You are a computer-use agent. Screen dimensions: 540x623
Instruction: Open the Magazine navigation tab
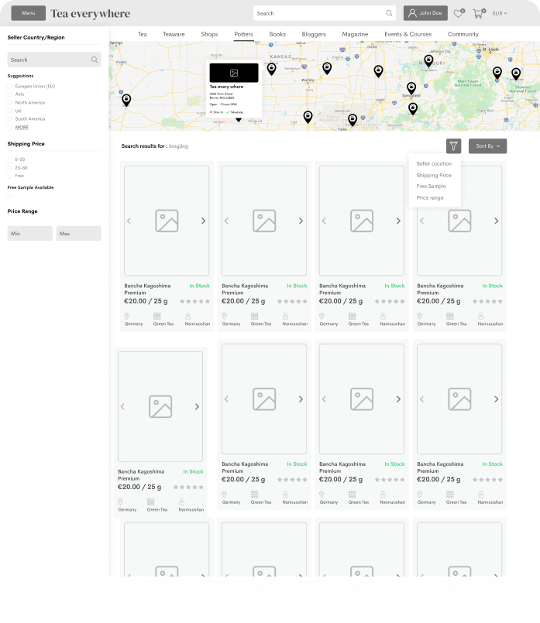click(355, 34)
